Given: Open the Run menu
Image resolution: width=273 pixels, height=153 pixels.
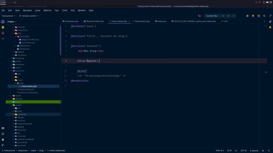Looking at the screenshot, I should pos(57,10).
